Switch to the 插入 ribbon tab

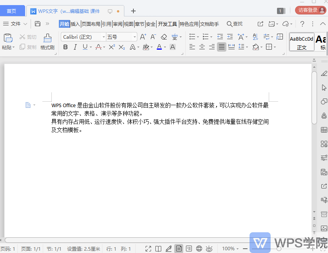tap(75, 24)
